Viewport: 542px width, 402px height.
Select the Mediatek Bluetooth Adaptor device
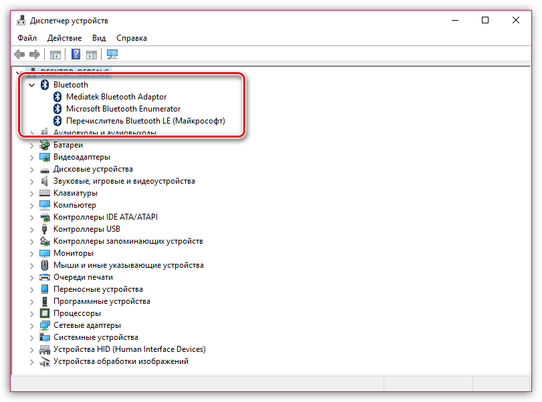click(x=116, y=97)
